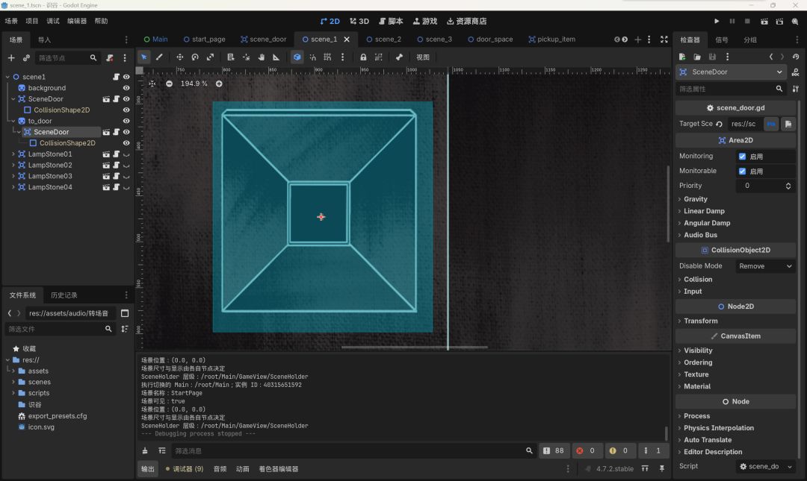Run the project with play button

click(717, 21)
